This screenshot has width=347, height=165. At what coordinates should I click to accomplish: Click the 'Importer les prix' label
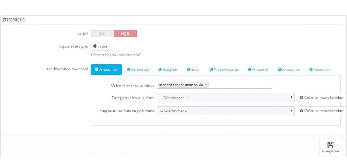[73, 46]
